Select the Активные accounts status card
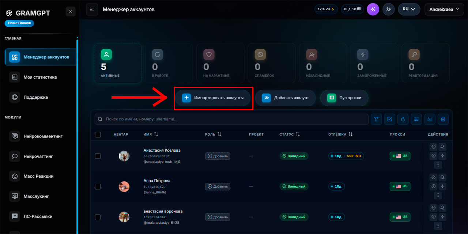This screenshot has height=234, width=468. pyautogui.click(x=118, y=63)
